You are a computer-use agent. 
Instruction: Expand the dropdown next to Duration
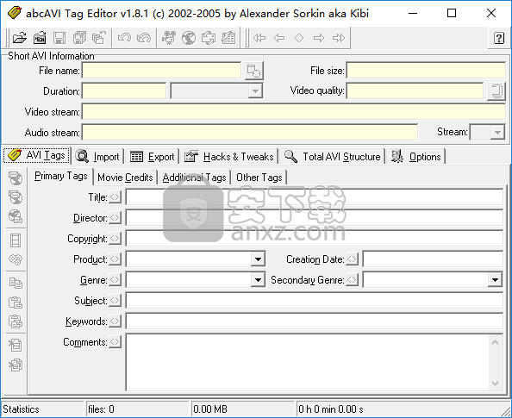pyautogui.click(x=255, y=91)
